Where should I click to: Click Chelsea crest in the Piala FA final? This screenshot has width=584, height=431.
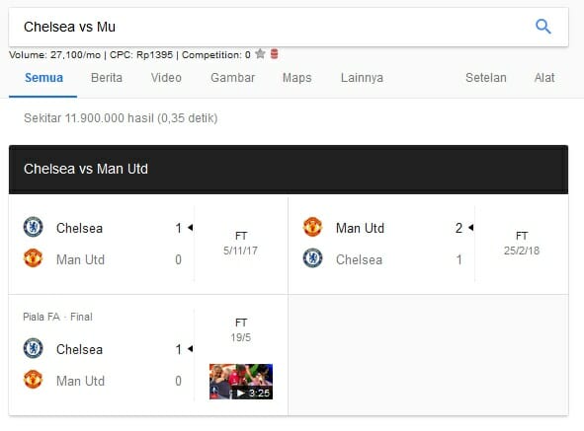click(34, 348)
